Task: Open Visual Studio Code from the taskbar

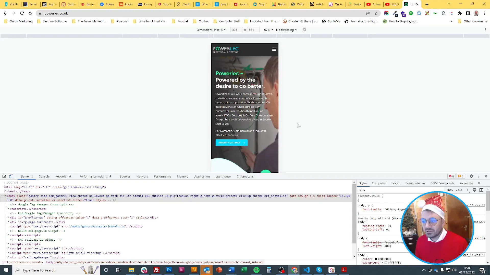Action: (x=307, y=270)
